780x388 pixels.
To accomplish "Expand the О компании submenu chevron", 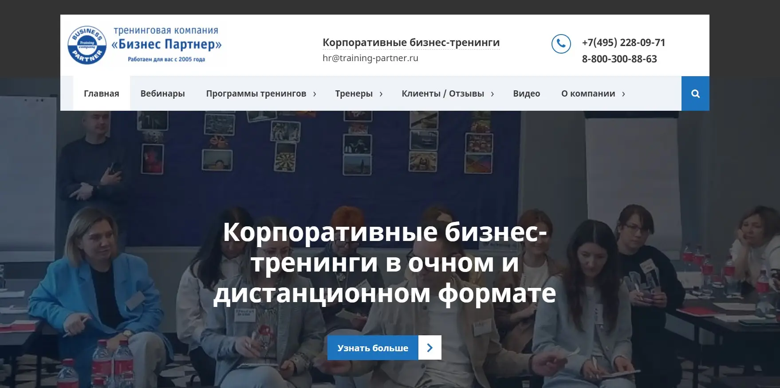I will tap(623, 94).
